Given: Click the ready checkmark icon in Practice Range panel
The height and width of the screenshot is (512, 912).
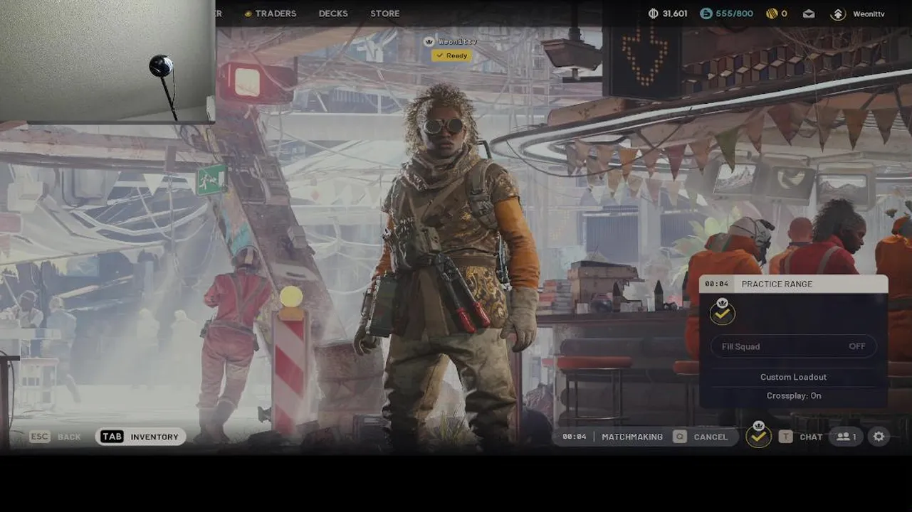Looking at the screenshot, I should tap(722, 311).
